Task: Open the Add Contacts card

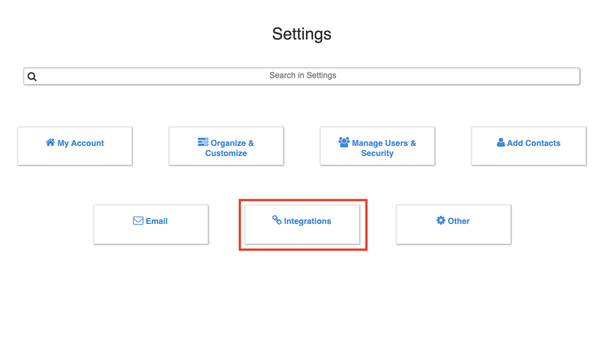Action: [x=529, y=146]
